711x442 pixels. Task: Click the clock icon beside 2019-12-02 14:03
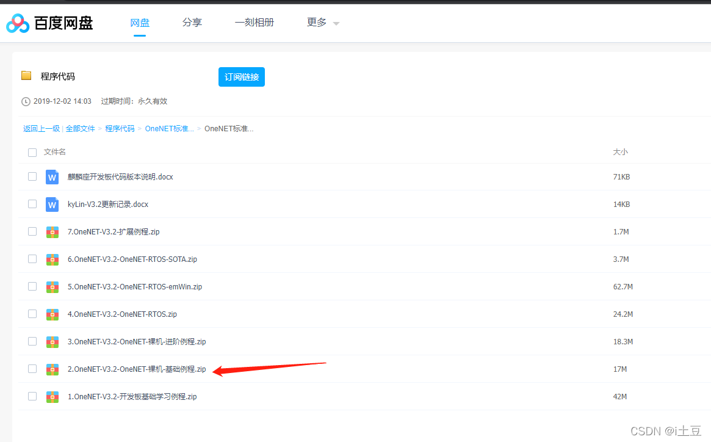pyautogui.click(x=26, y=102)
